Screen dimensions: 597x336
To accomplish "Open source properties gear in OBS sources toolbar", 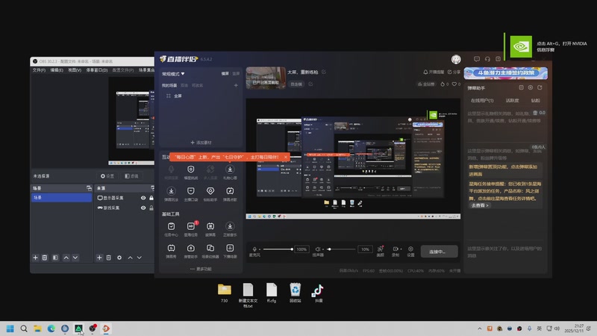I will 119,258.
